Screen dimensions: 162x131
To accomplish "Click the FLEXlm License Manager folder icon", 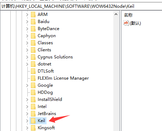I will click(x=33, y=78).
